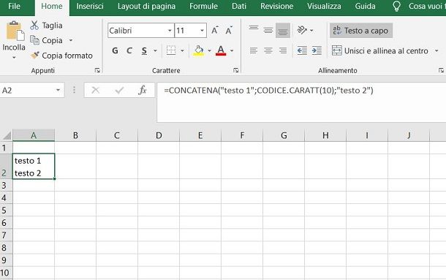Click the fx insert function icon

click(143, 91)
